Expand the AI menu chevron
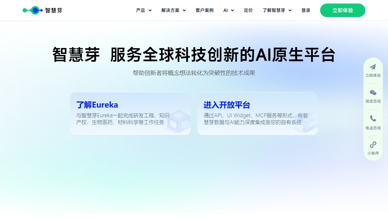Screen dimensions: 388x218 (x=232, y=10)
